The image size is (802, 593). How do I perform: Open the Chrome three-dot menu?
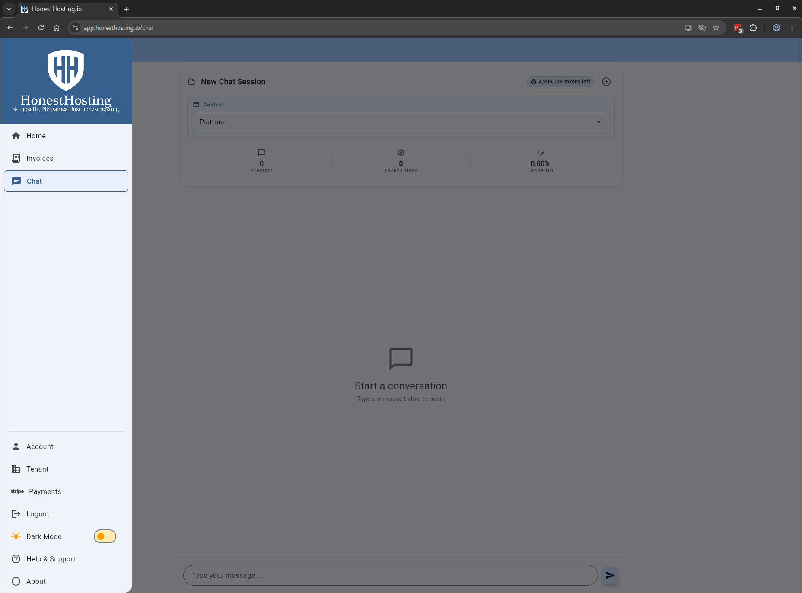tap(792, 28)
